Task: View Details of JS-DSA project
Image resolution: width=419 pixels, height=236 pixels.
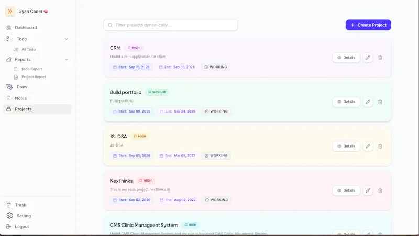Action: [346, 146]
